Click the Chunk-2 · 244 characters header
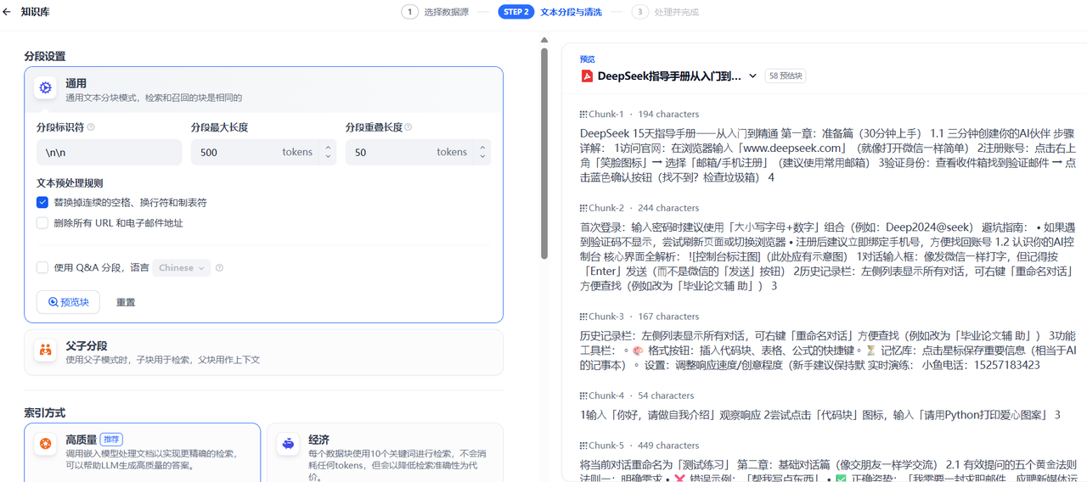This screenshot has width=1087, height=482. [x=639, y=208]
